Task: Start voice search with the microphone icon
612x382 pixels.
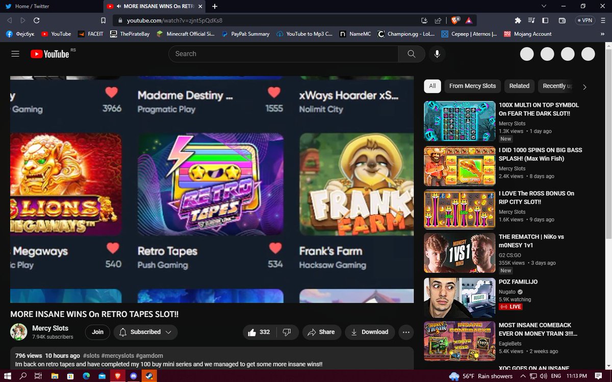Action: [x=437, y=53]
